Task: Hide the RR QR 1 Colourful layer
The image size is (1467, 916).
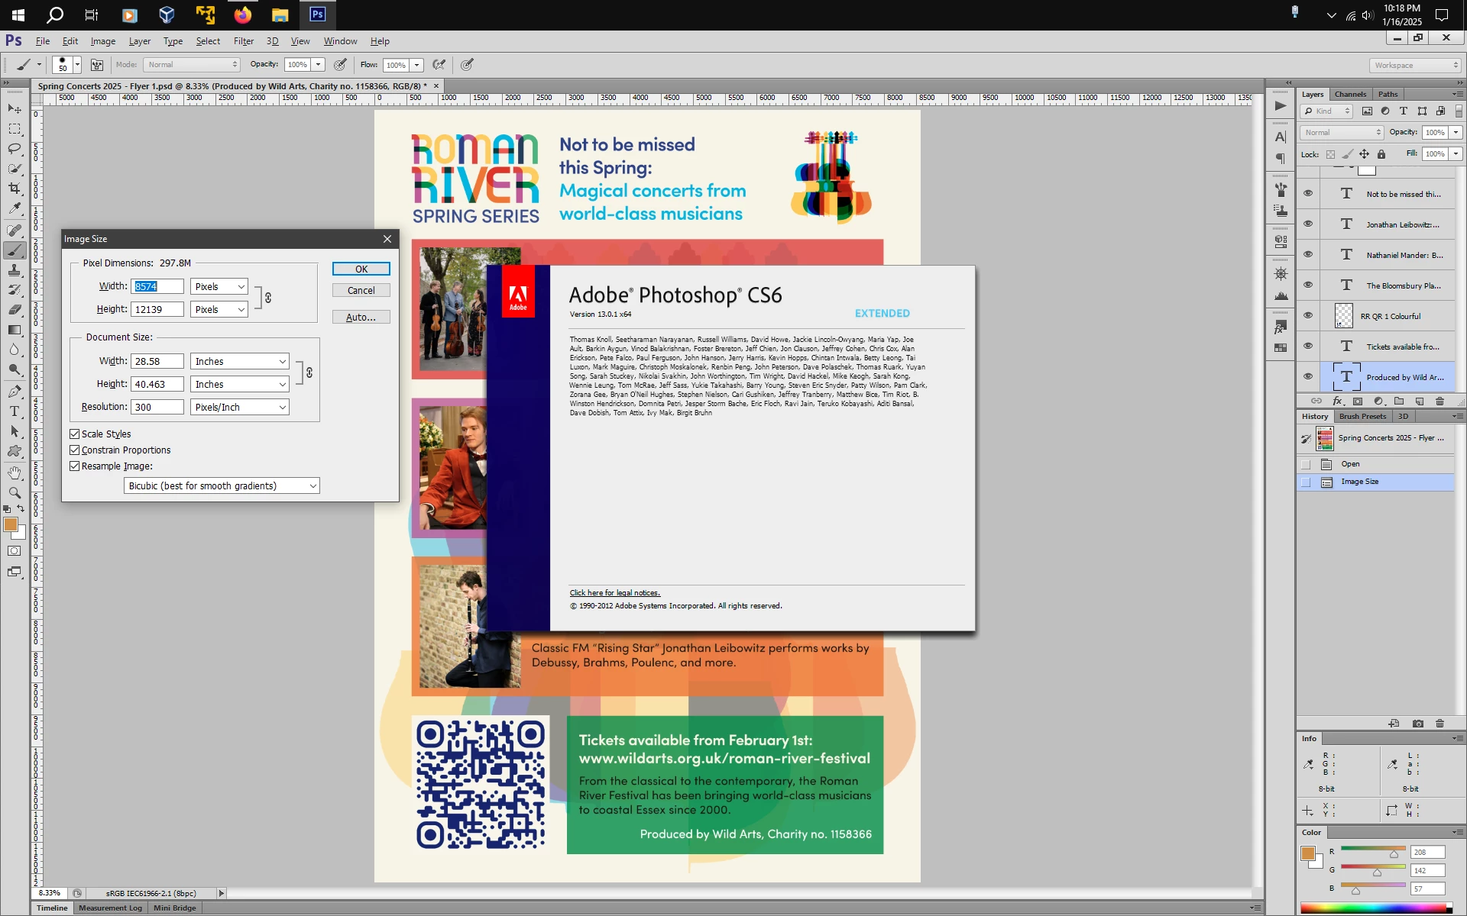Action: coord(1307,315)
